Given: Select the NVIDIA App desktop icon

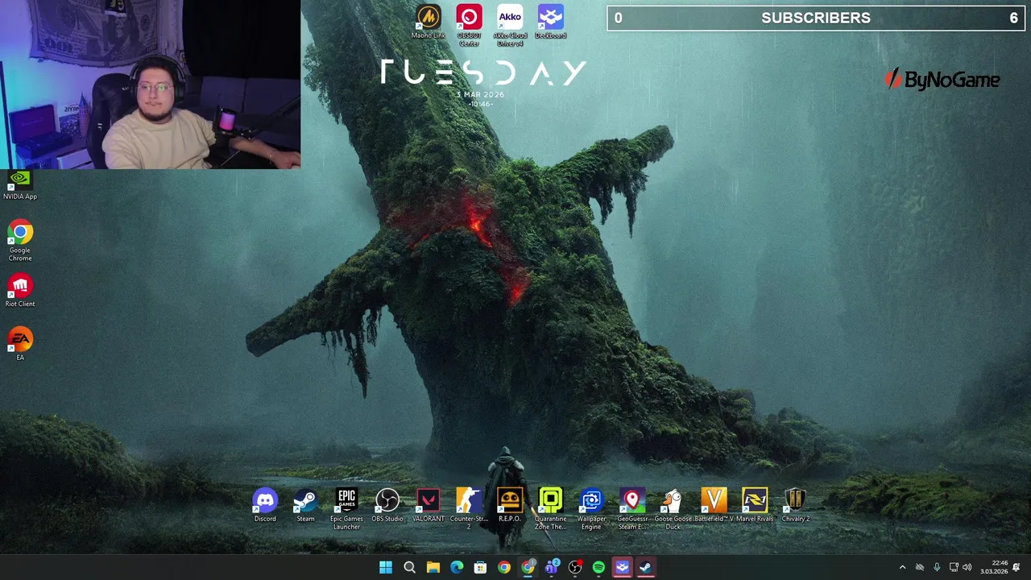Looking at the screenshot, I should point(20,185).
